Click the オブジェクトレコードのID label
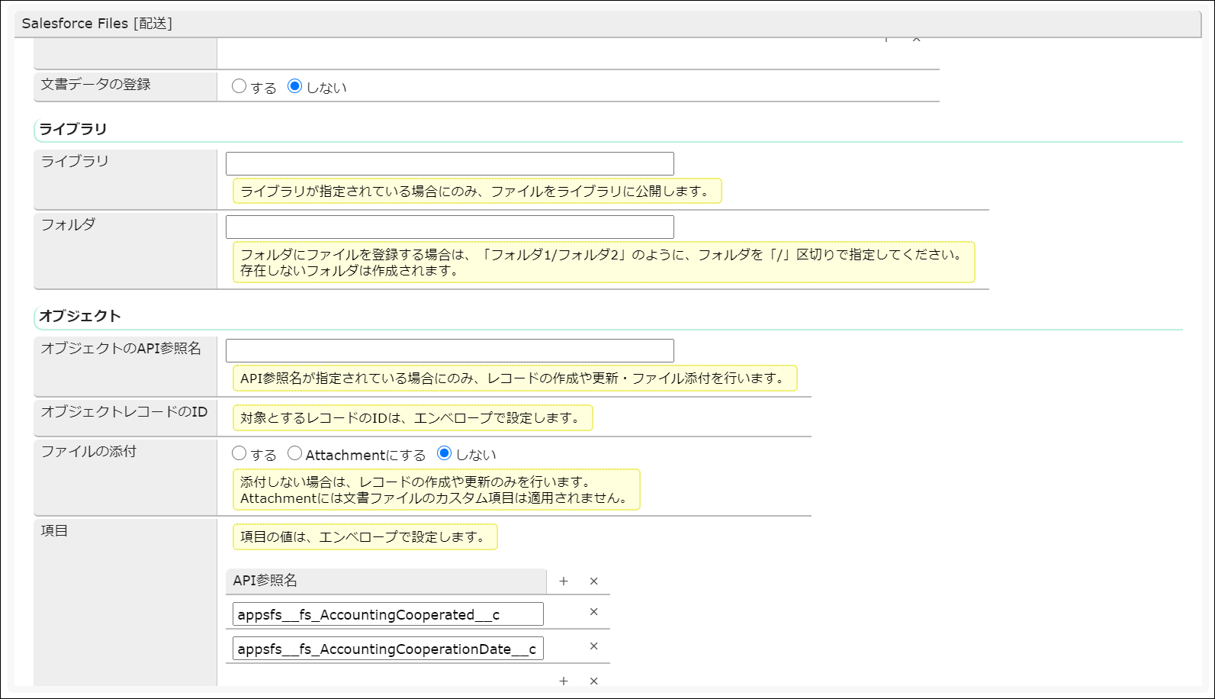 pos(124,411)
